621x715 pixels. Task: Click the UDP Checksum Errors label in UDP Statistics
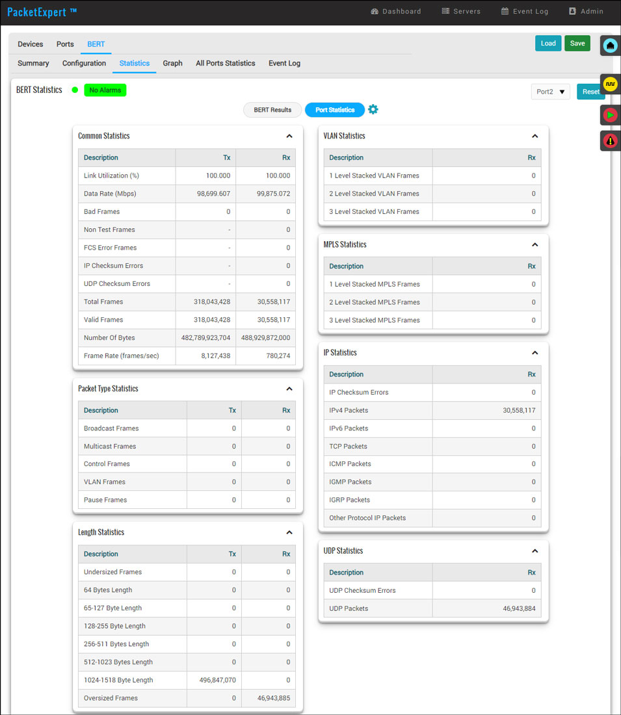click(362, 590)
